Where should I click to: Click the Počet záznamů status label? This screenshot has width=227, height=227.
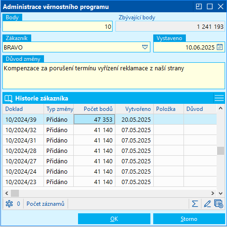pos(45,204)
